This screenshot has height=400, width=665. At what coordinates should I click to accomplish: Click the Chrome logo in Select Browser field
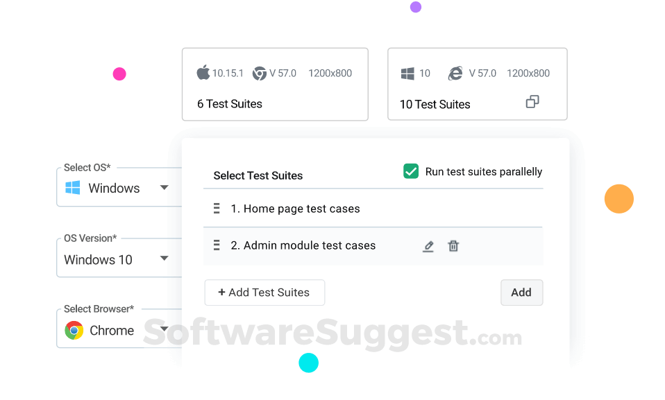point(75,331)
